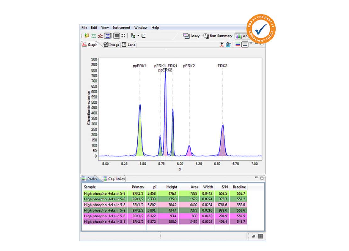Maximize the Peaks panel
Screen dimensions: 349x251
(262, 178)
